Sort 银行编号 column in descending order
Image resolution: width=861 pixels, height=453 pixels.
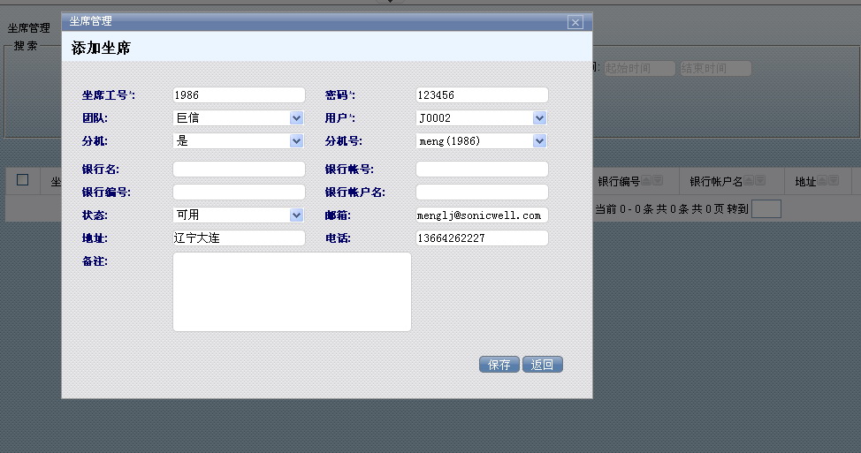[659, 181]
